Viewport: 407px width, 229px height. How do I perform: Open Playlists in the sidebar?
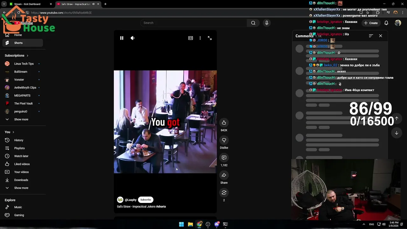pyautogui.click(x=23, y=148)
